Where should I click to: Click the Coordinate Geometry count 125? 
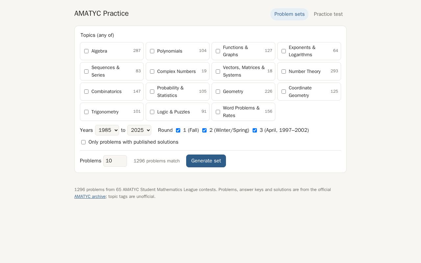point(334,91)
